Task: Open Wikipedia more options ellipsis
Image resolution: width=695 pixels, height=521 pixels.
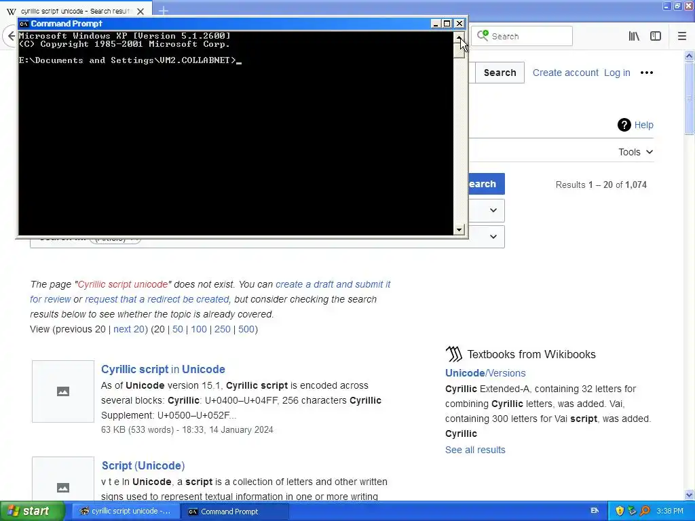Action: 647,73
